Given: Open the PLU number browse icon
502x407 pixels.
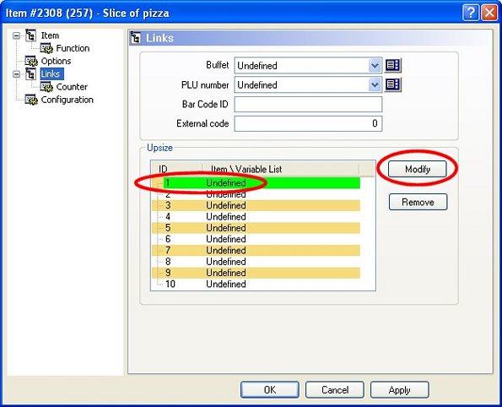Looking at the screenshot, I should pyautogui.click(x=393, y=84).
